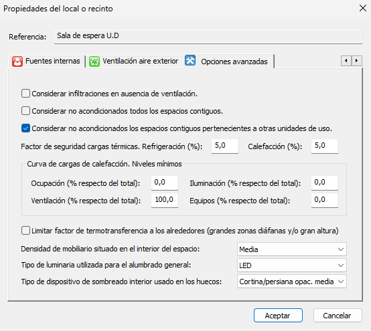Click the Fuentes internas person icon

point(17,62)
